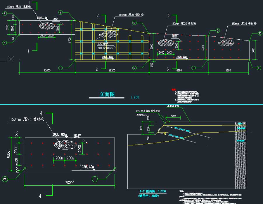Viewport: 263px width, 204px height.
Task: Select the axis bubble labeled C at top
Action: (134, 23)
